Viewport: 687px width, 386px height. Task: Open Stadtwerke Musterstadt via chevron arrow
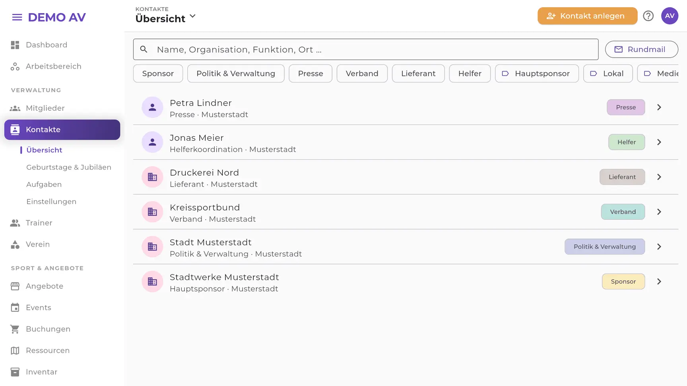coord(659,282)
